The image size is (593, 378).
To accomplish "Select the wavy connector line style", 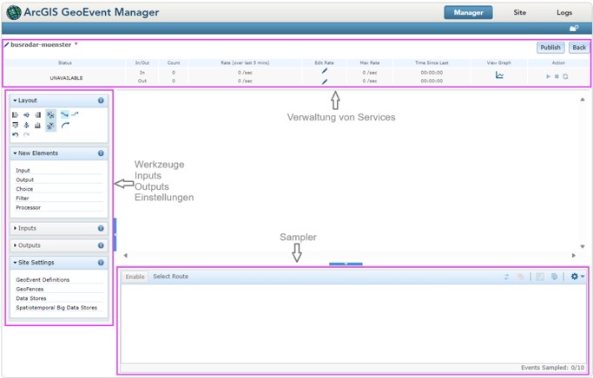I will click(64, 114).
